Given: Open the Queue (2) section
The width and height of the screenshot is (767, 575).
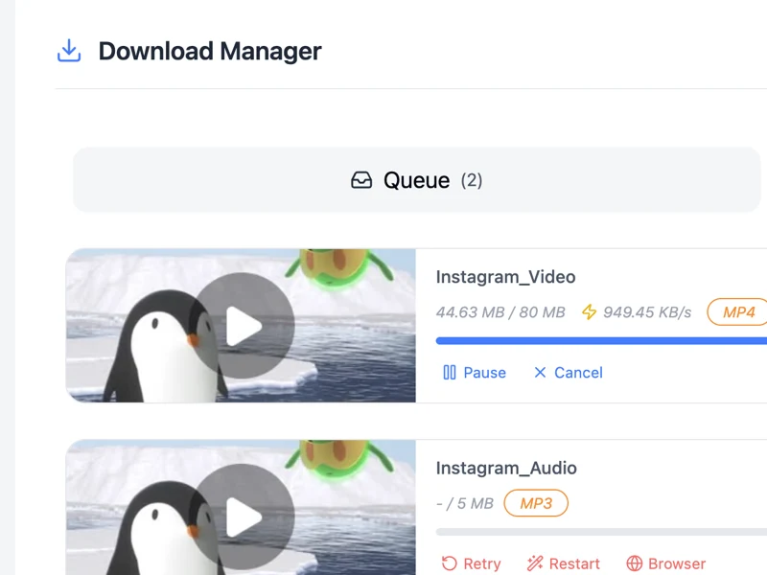Looking at the screenshot, I should point(417,180).
